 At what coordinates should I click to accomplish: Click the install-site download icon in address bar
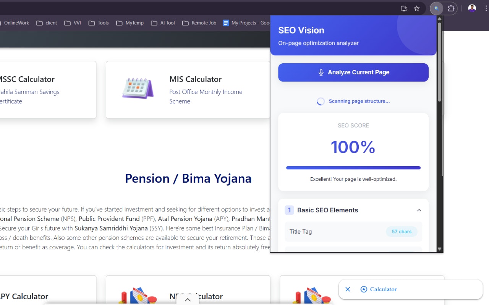(x=404, y=8)
